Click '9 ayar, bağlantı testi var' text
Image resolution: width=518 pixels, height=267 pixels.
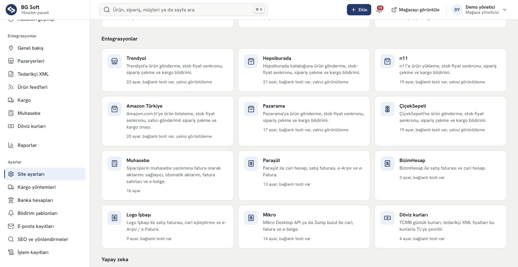[x=149, y=239]
